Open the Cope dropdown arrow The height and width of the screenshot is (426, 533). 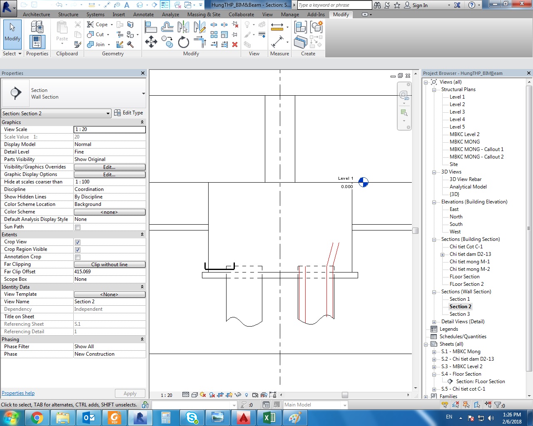point(112,25)
